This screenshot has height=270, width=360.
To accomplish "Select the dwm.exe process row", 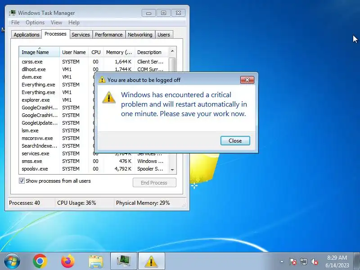I will [x=57, y=77].
